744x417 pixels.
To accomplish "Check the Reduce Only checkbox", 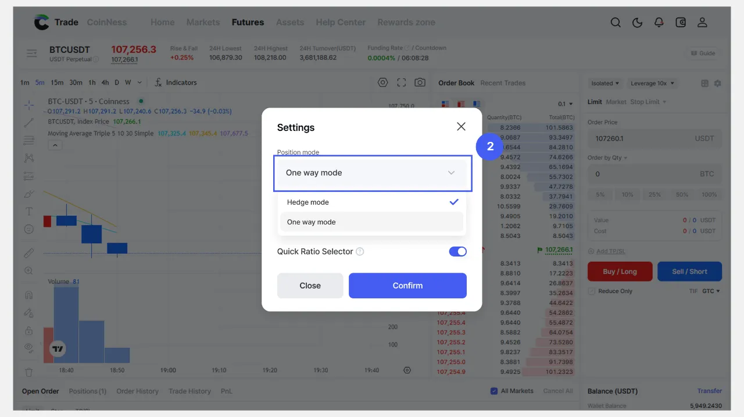I will pos(592,291).
